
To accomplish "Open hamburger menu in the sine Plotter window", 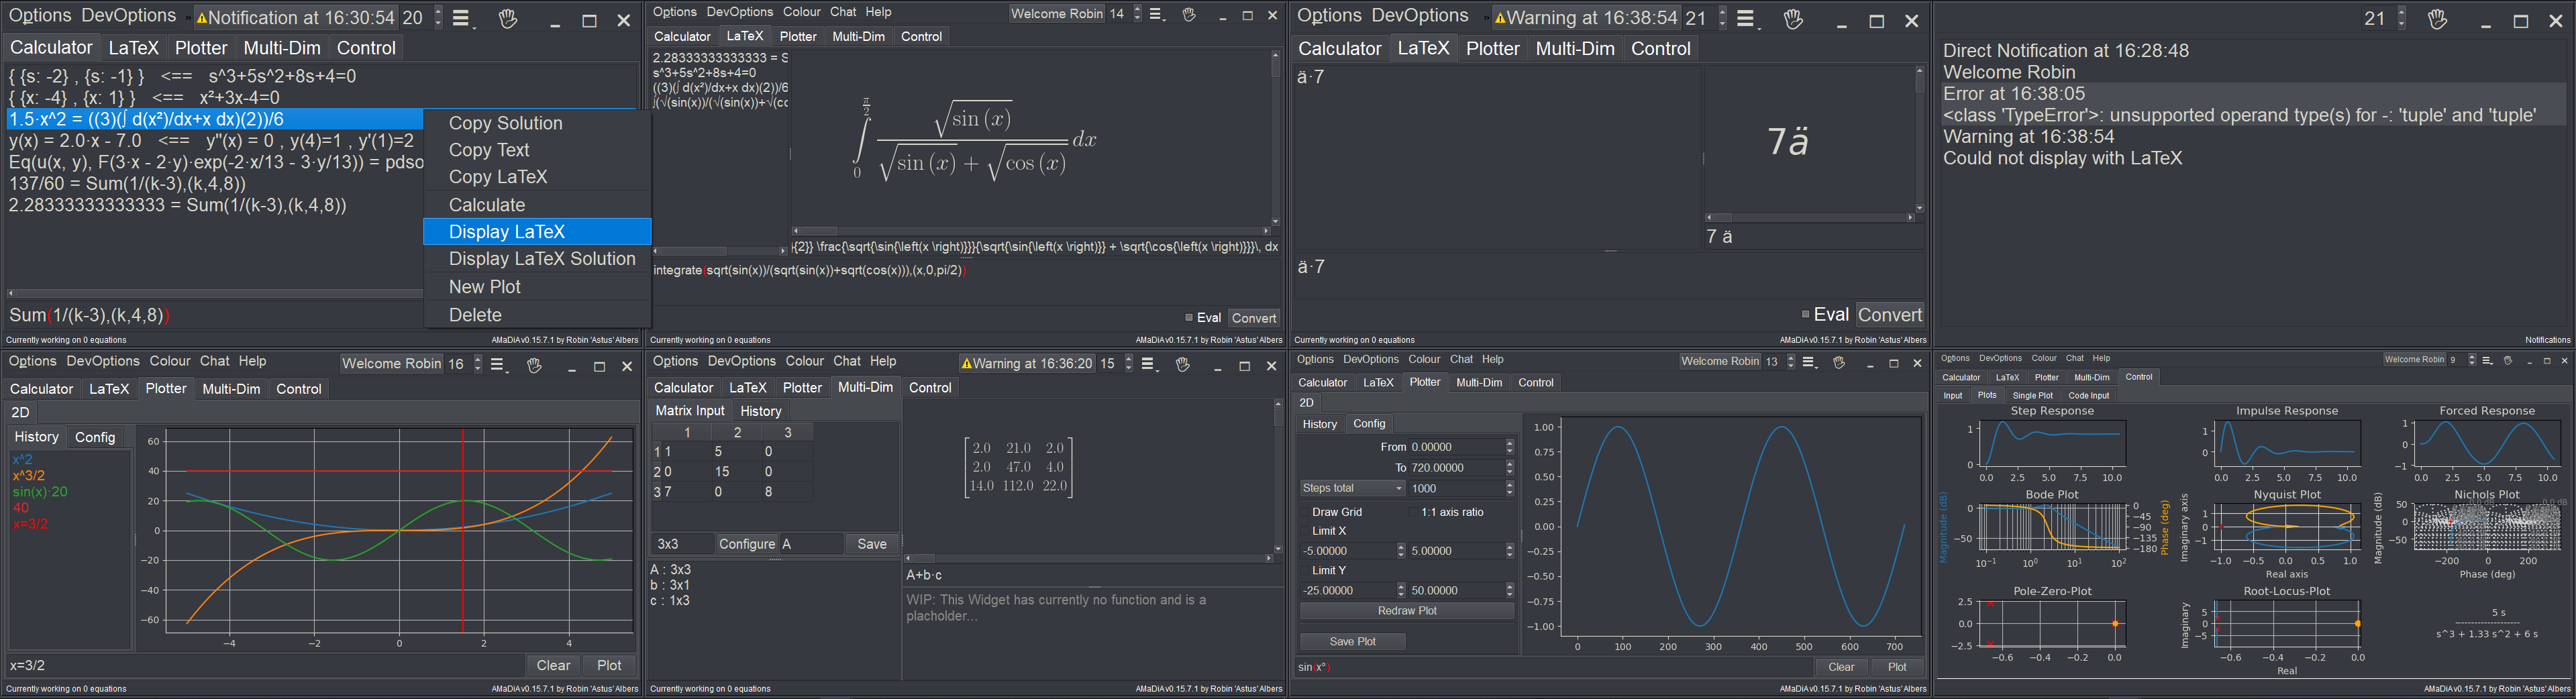I will tap(1809, 362).
